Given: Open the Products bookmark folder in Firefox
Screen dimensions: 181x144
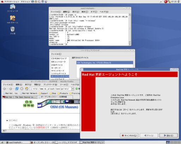Looking at the screenshot, I should [x=63, y=93].
